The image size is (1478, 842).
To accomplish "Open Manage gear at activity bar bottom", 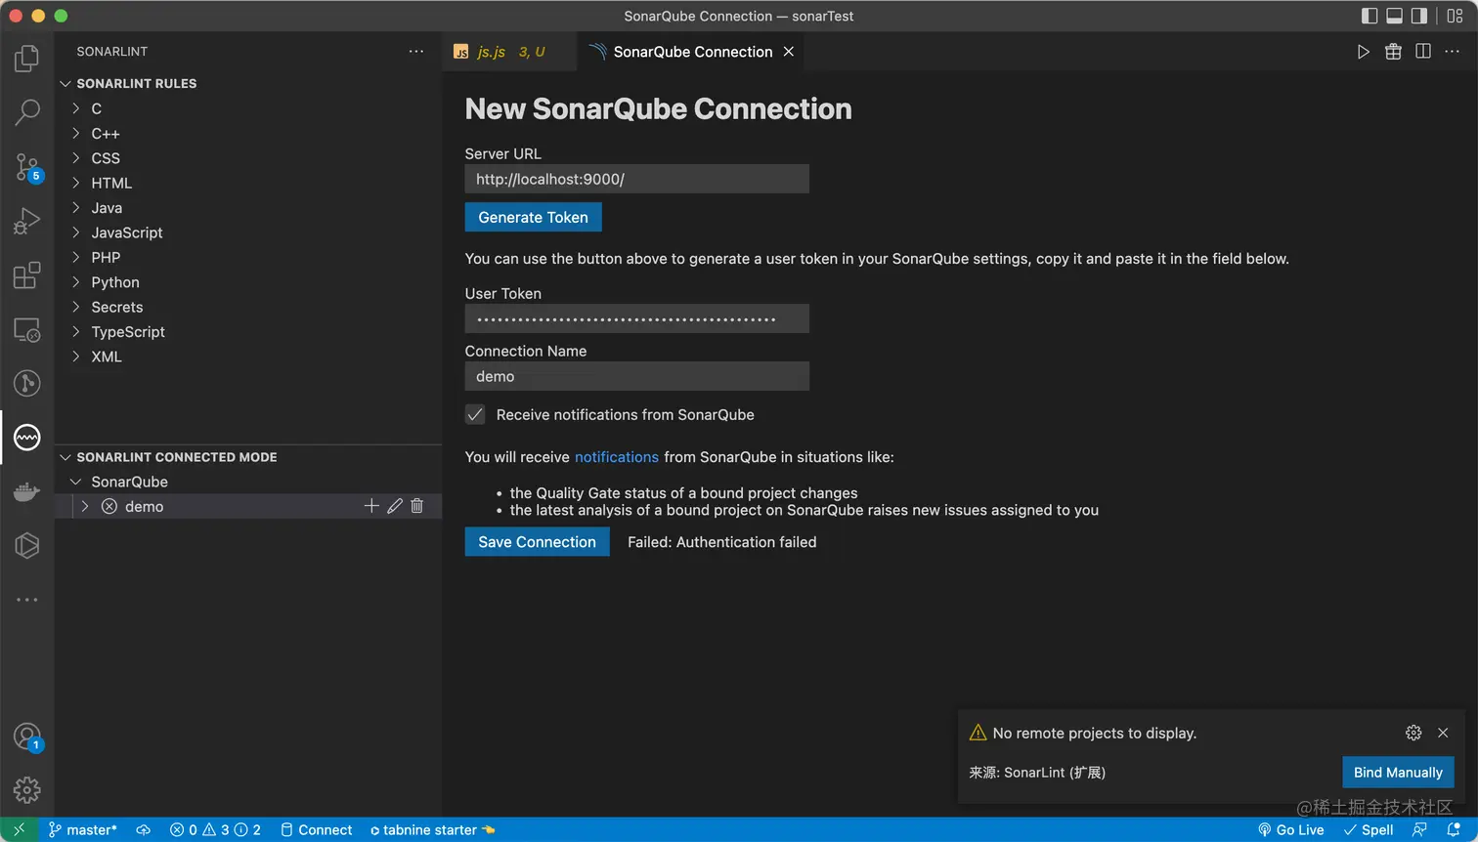I will (x=27, y=789).
